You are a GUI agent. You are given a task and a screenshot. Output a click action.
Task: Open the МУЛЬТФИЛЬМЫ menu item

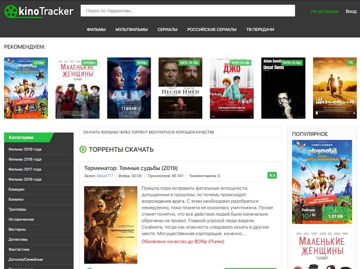(x=132, y=29)
